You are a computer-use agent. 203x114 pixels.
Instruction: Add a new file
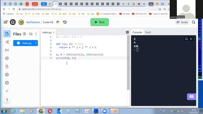coord(24,34)
